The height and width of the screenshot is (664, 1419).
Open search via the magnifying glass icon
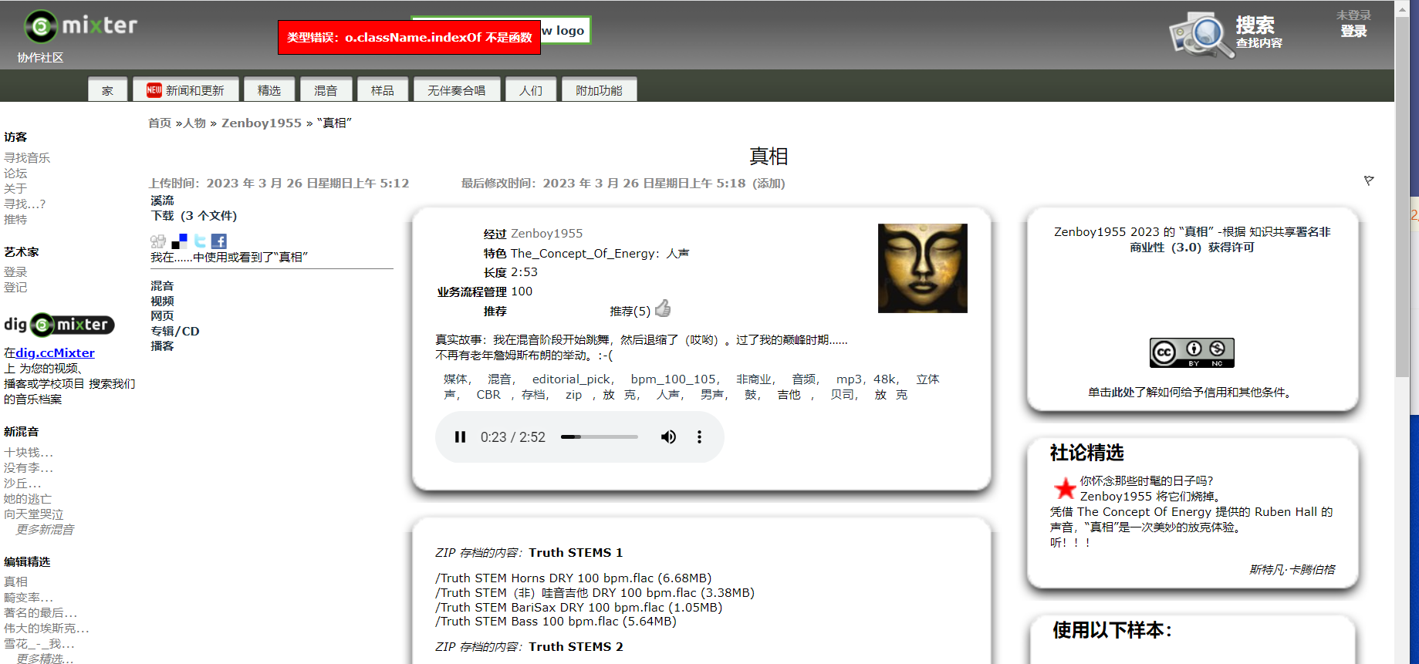(1201, 35)
